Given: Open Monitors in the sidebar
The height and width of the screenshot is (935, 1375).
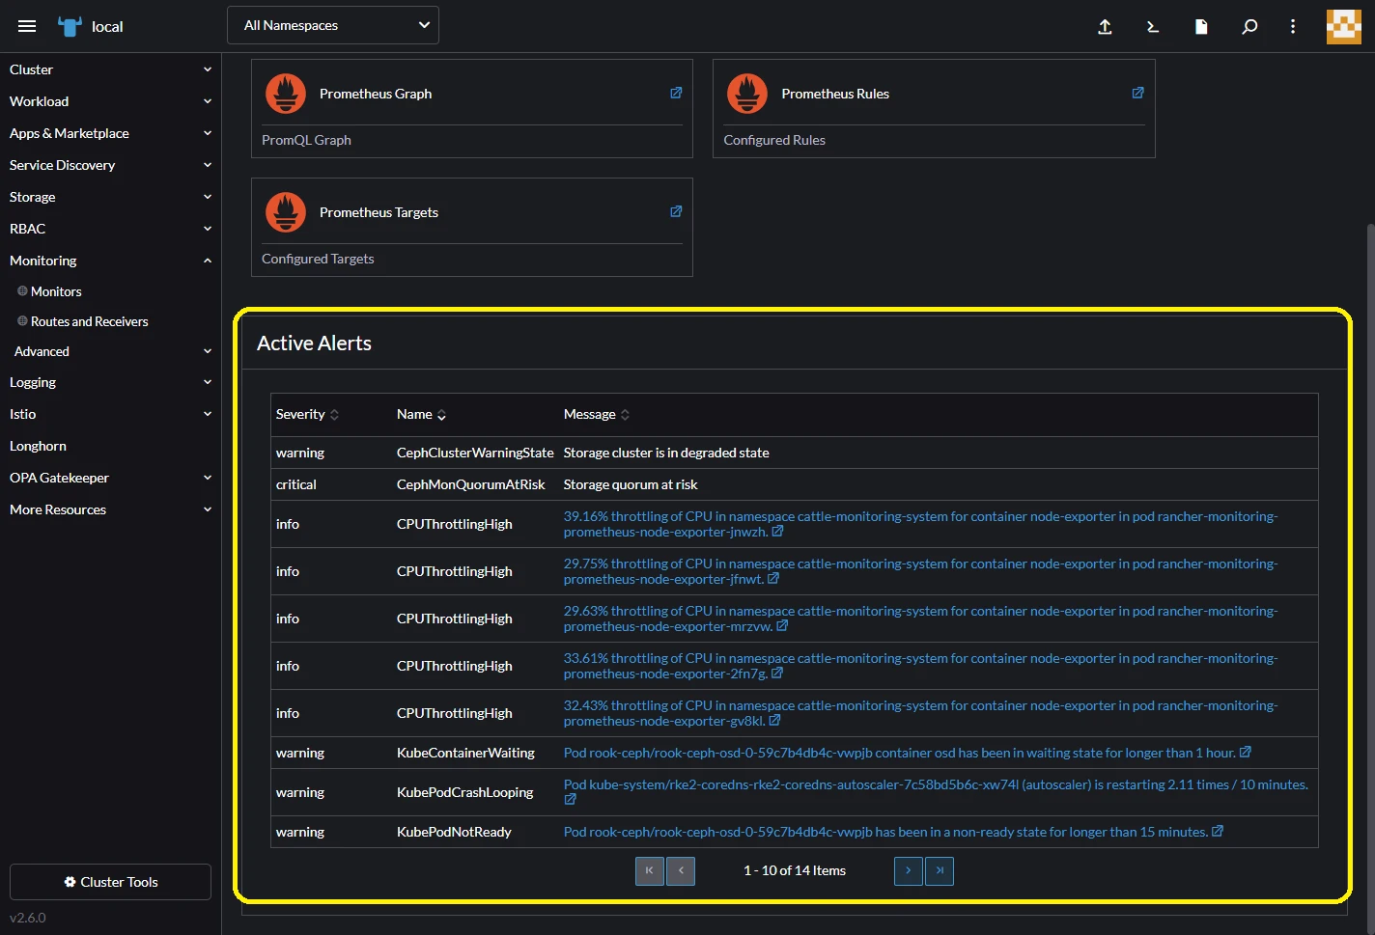Looking at the screenshot, I should (x=56, y=291).
